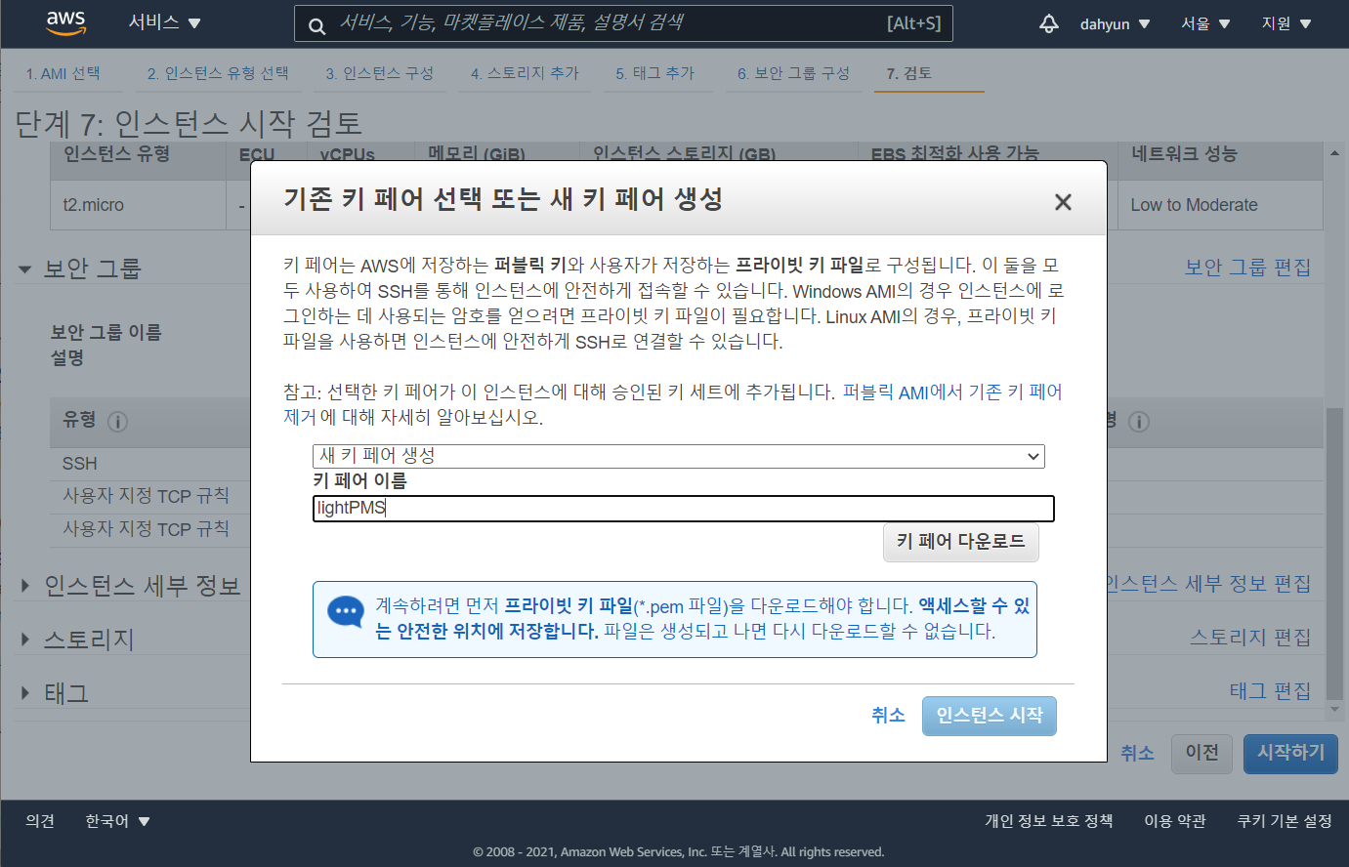Click the scrollbar down arrow
The height and width of the screenshot is (867, 1349).
tap(1334, 710)
